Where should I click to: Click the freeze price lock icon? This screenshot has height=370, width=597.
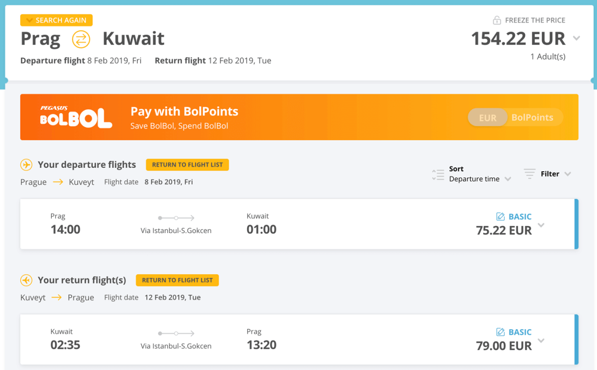[497, 20]
